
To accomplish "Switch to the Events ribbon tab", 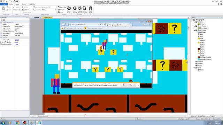I will coord(24,4).
